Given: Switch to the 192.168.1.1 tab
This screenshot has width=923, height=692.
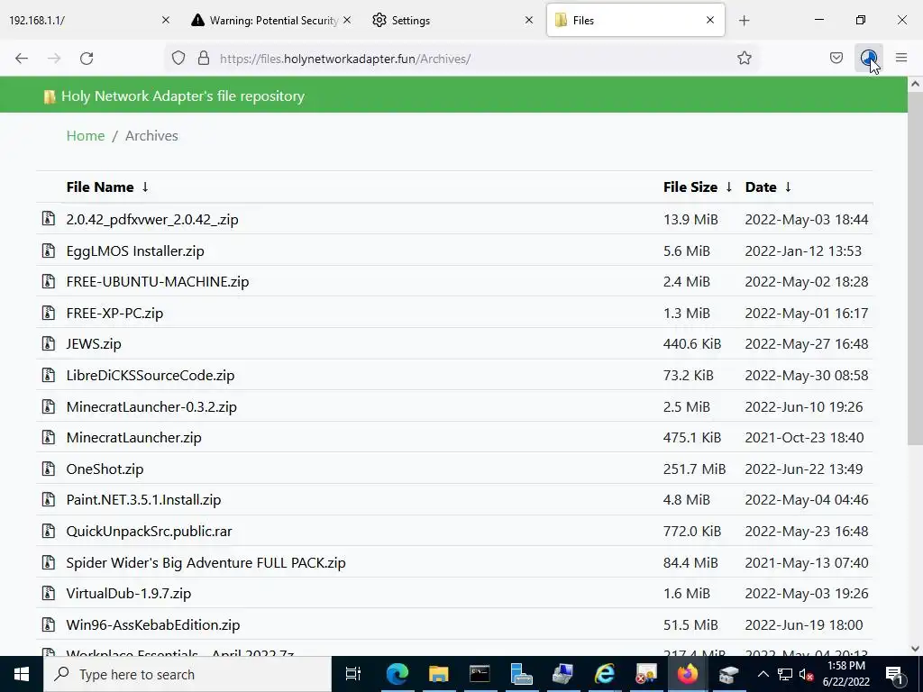Looking at the screenshot, I should pos(82,20).
